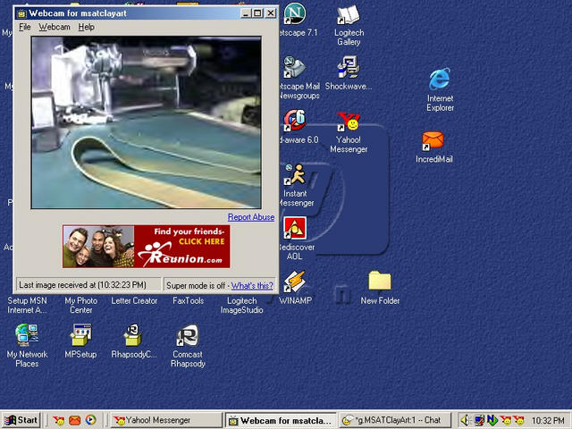Click the "Logitech ImageStudio" desktop label

[241, 306]
